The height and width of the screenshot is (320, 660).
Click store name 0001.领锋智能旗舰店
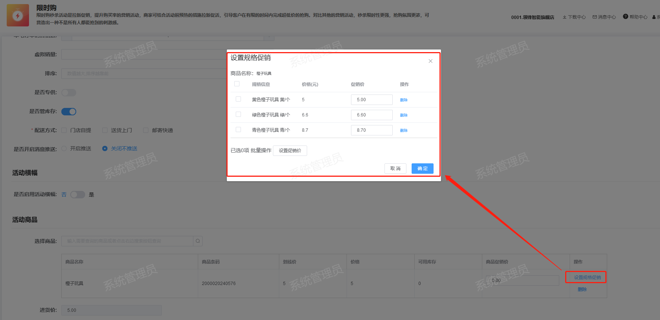(532, 17)
